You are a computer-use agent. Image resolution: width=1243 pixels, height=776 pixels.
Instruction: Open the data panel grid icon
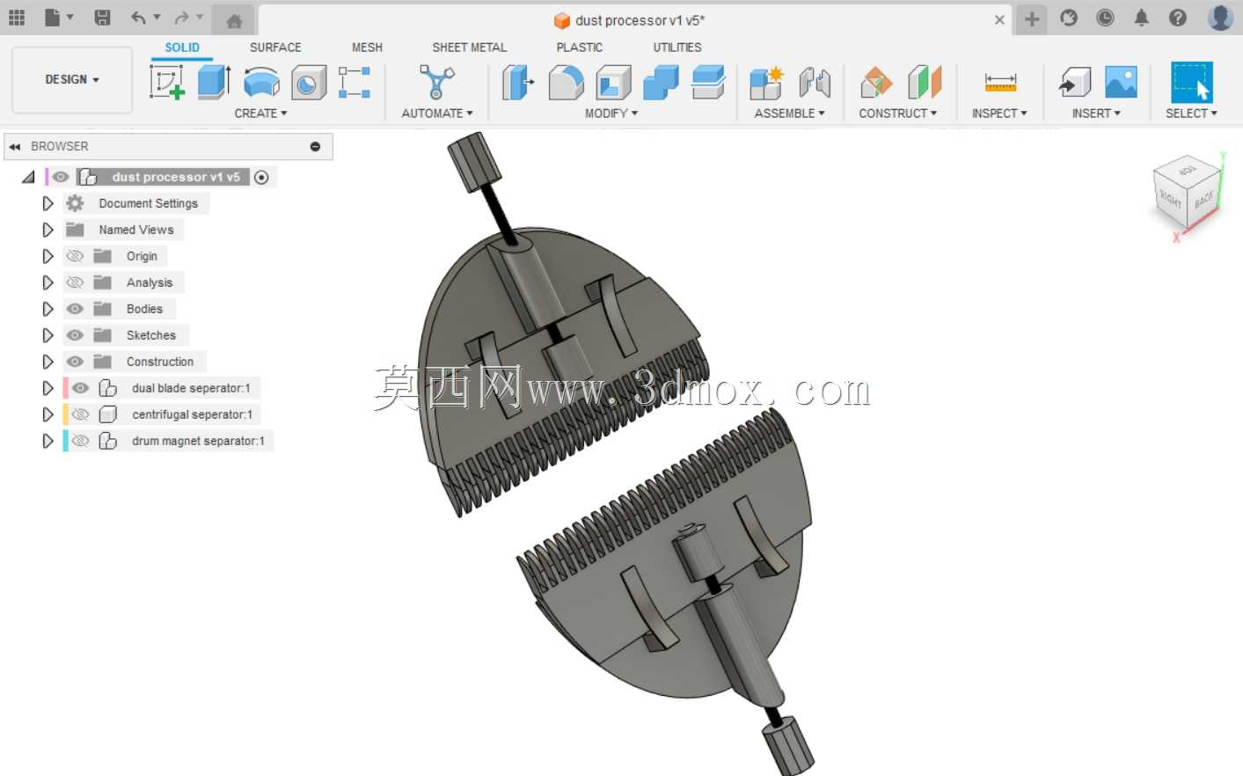17,18
